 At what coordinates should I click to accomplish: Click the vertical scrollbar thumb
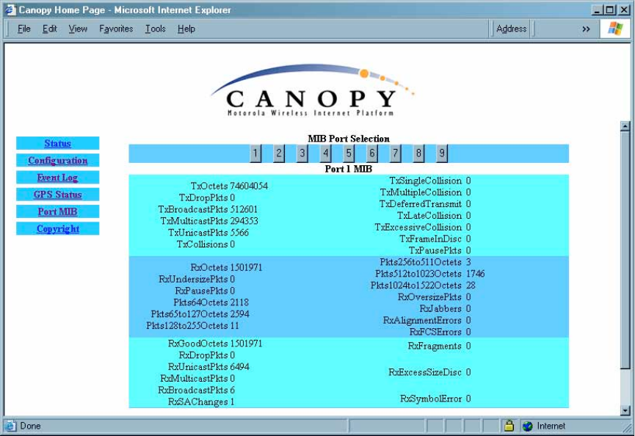(x=625, y=250)
